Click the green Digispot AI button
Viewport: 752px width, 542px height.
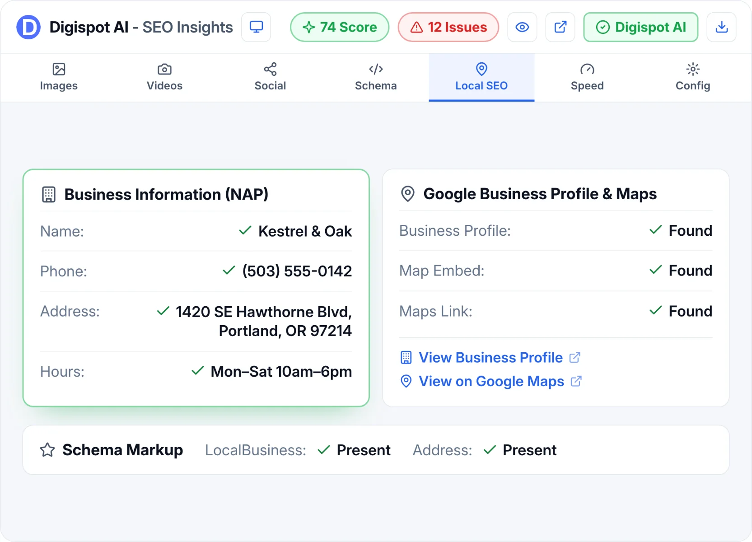pos(641,27)
